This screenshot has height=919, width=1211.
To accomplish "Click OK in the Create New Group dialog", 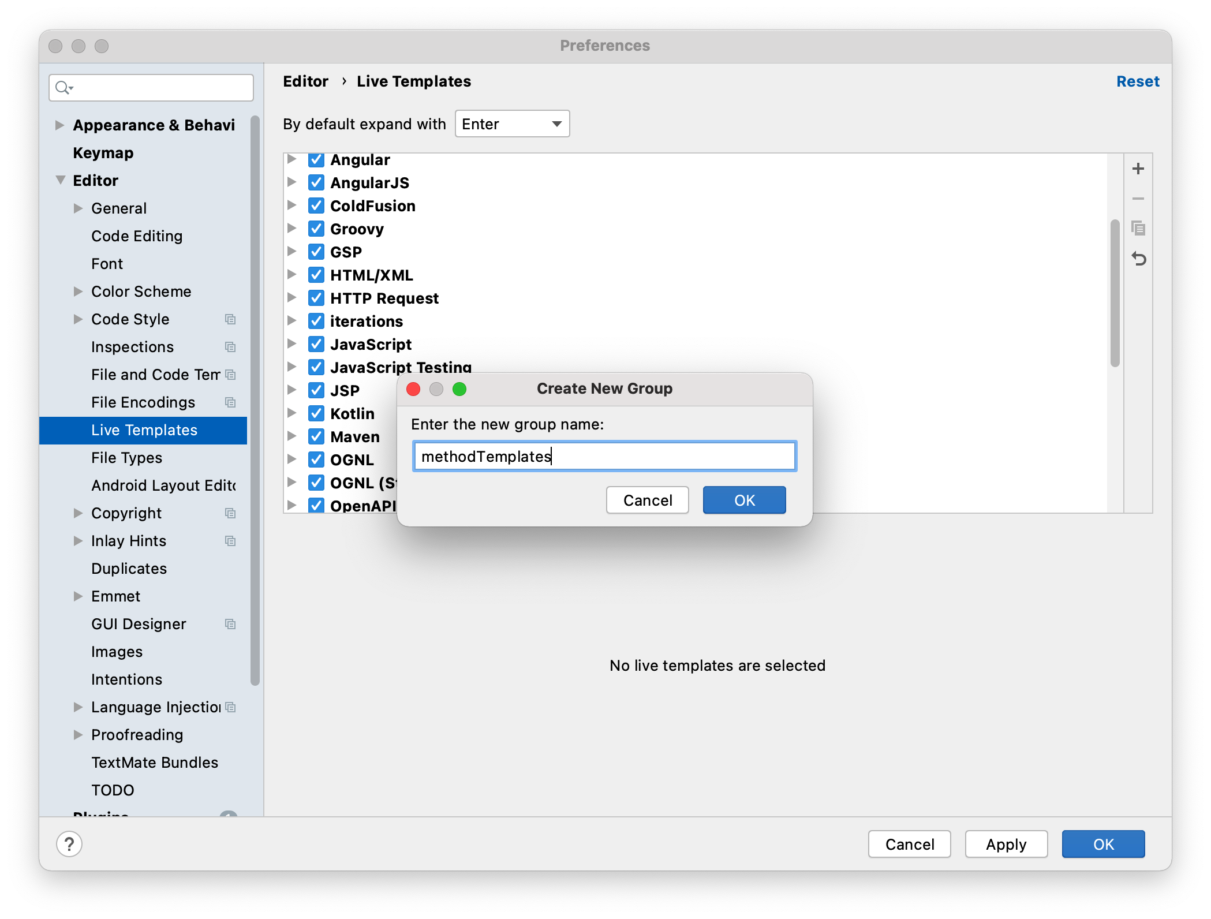I will (744, 500).
